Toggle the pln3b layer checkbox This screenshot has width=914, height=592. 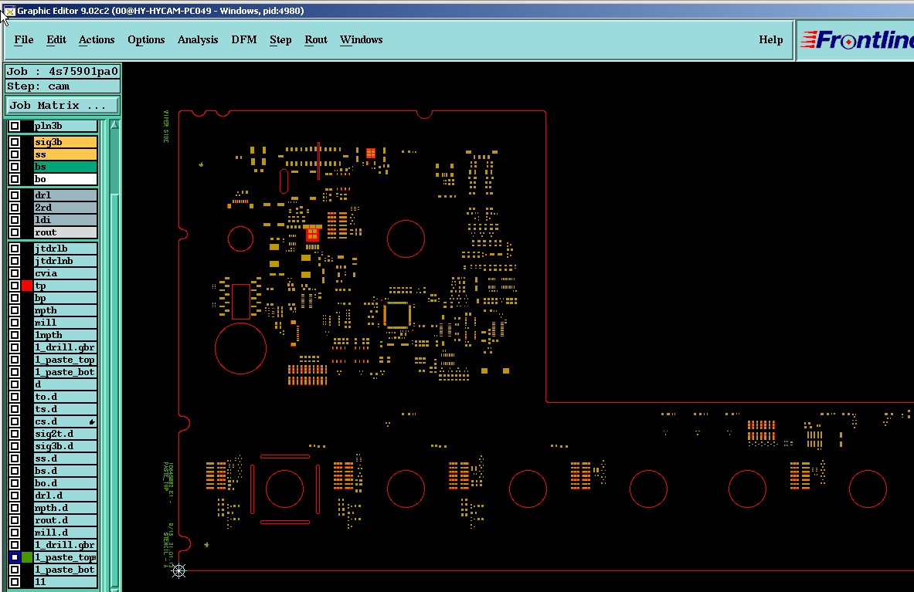pyautogui.click(x=15, y=126)
